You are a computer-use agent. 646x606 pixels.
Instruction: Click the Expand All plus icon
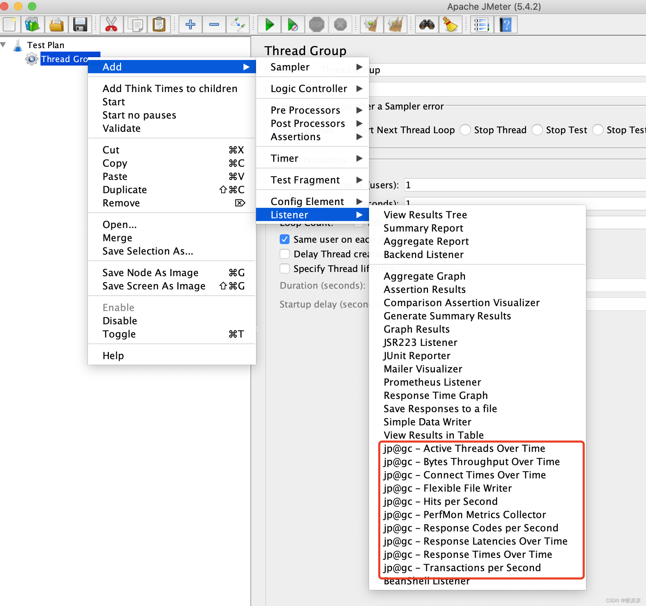tap(190, 25)
